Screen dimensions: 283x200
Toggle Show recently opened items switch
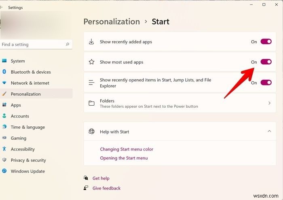(x=266, y=83)
